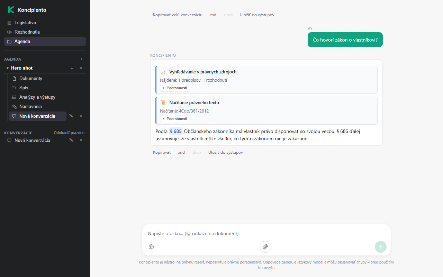The height and width of the screenshot is (277, 443).
Task: Export the whole conversation as .docx
Action: [x=228, y=15]
